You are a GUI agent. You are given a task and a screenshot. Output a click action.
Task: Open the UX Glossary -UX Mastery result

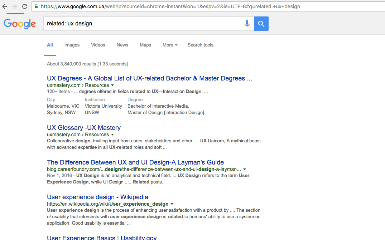tap(84, 127)
